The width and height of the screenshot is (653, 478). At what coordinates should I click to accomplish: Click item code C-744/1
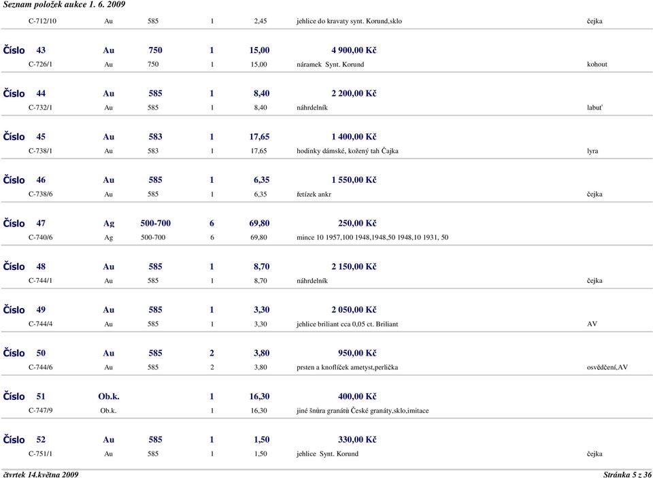(x=42, y=281)
